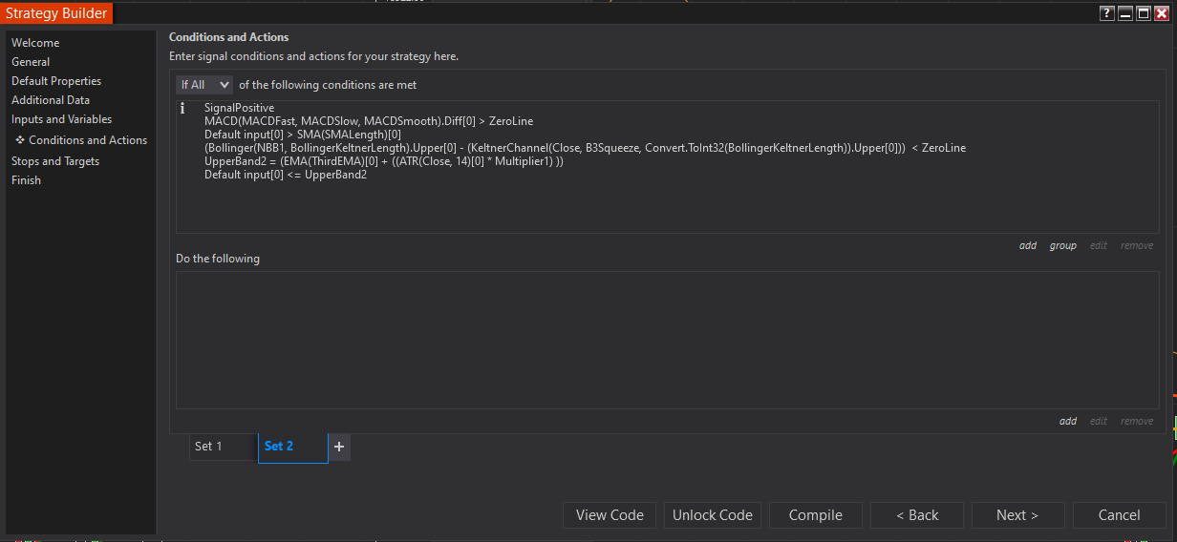This screenshot has width=1177, height=542.
Task: Open the Welcome page
Action: pos(35,43)
